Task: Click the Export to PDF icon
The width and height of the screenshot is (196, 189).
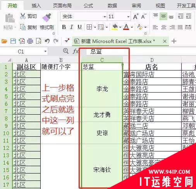Action: click(22, 41)
